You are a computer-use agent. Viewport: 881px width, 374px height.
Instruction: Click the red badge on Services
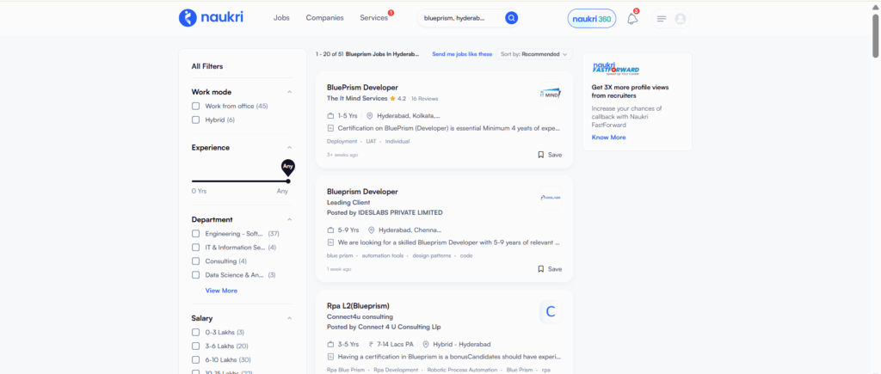coord(391,12)
